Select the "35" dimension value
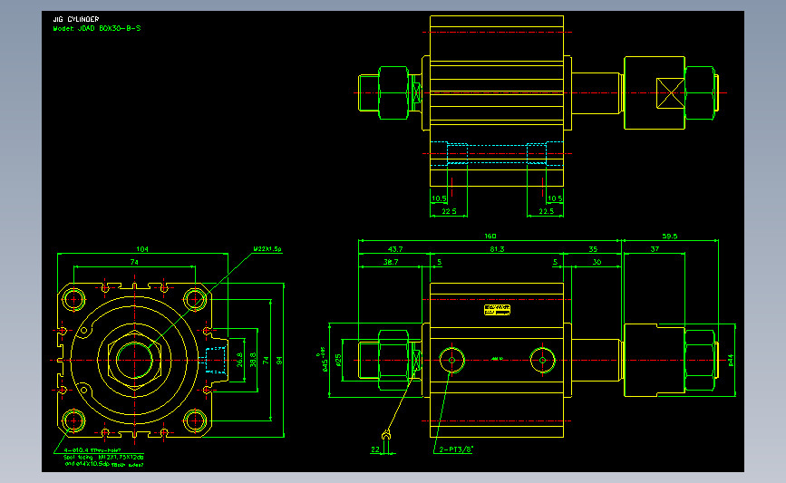The image size is (786, 483). 593,249
